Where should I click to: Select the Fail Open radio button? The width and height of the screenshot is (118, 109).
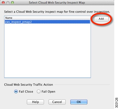coord(38,91)
